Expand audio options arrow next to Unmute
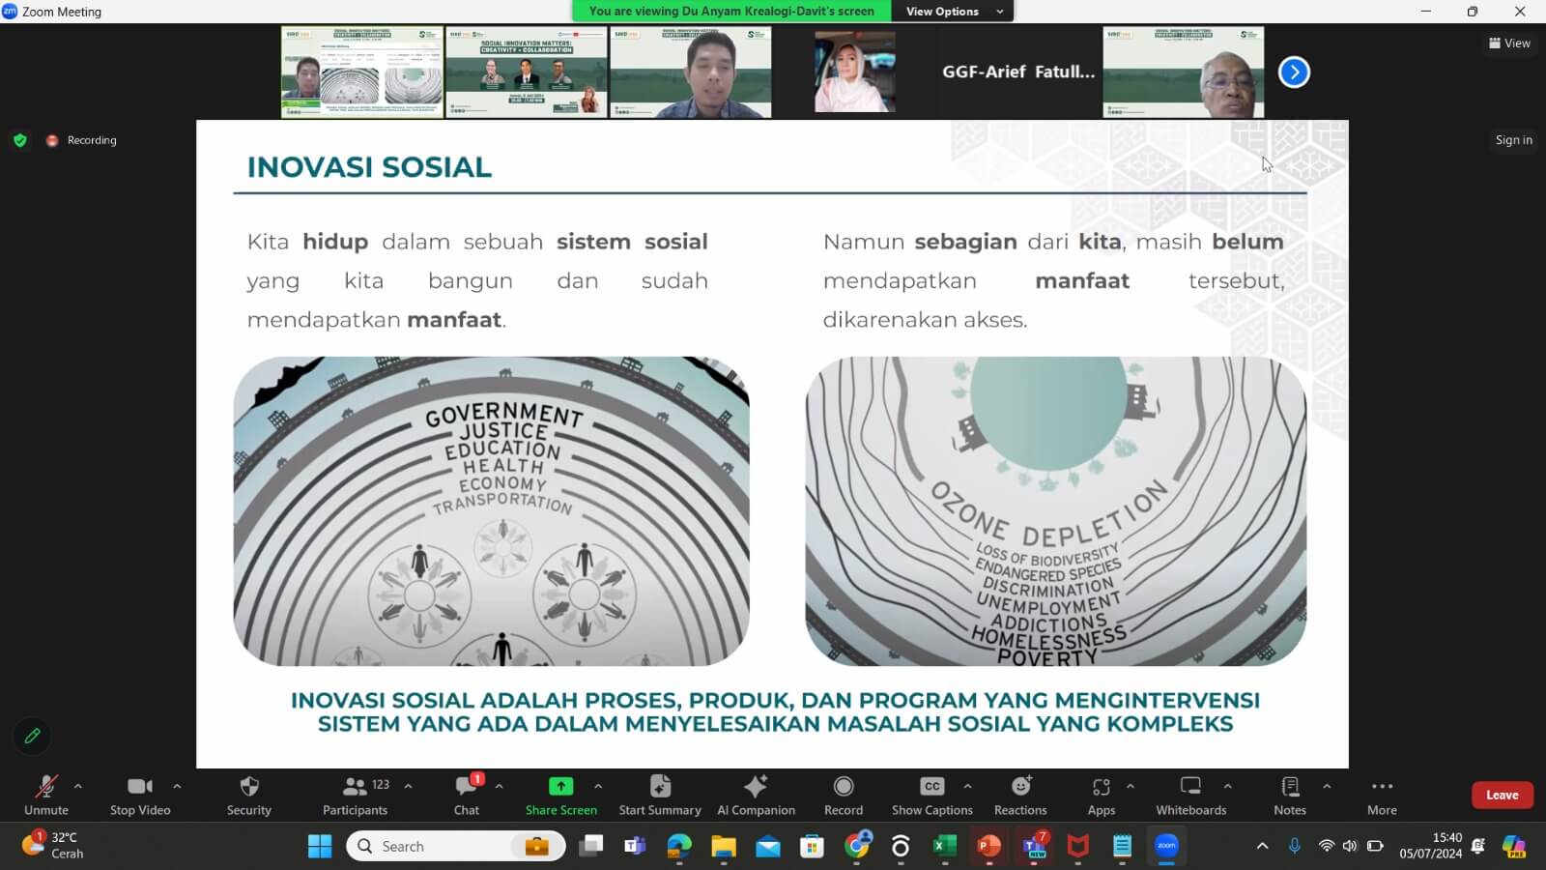 tap(78, 786)
